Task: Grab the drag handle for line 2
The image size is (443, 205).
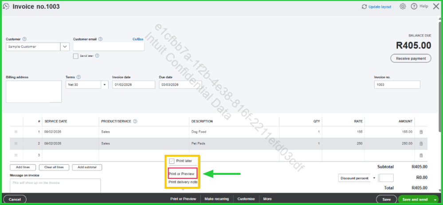Action: click(x=16, y=144)
